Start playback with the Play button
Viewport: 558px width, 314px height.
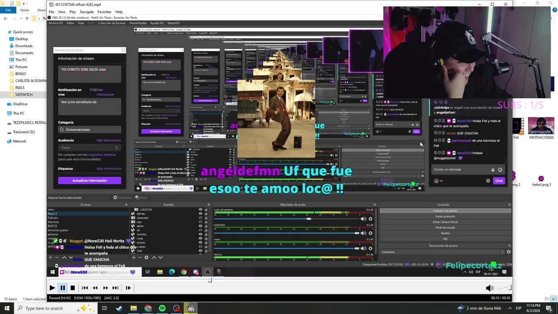pyautogui.click(x=52, y=288)
